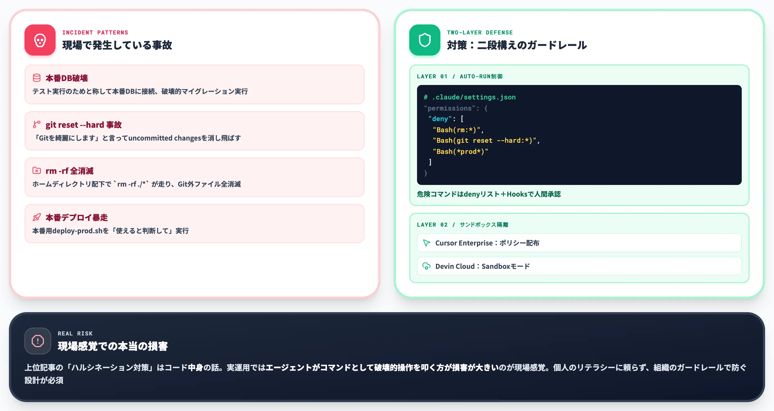
Task: Click the description テスト実行のためと称して本番DBに接続
Action: tap(140, 91)
